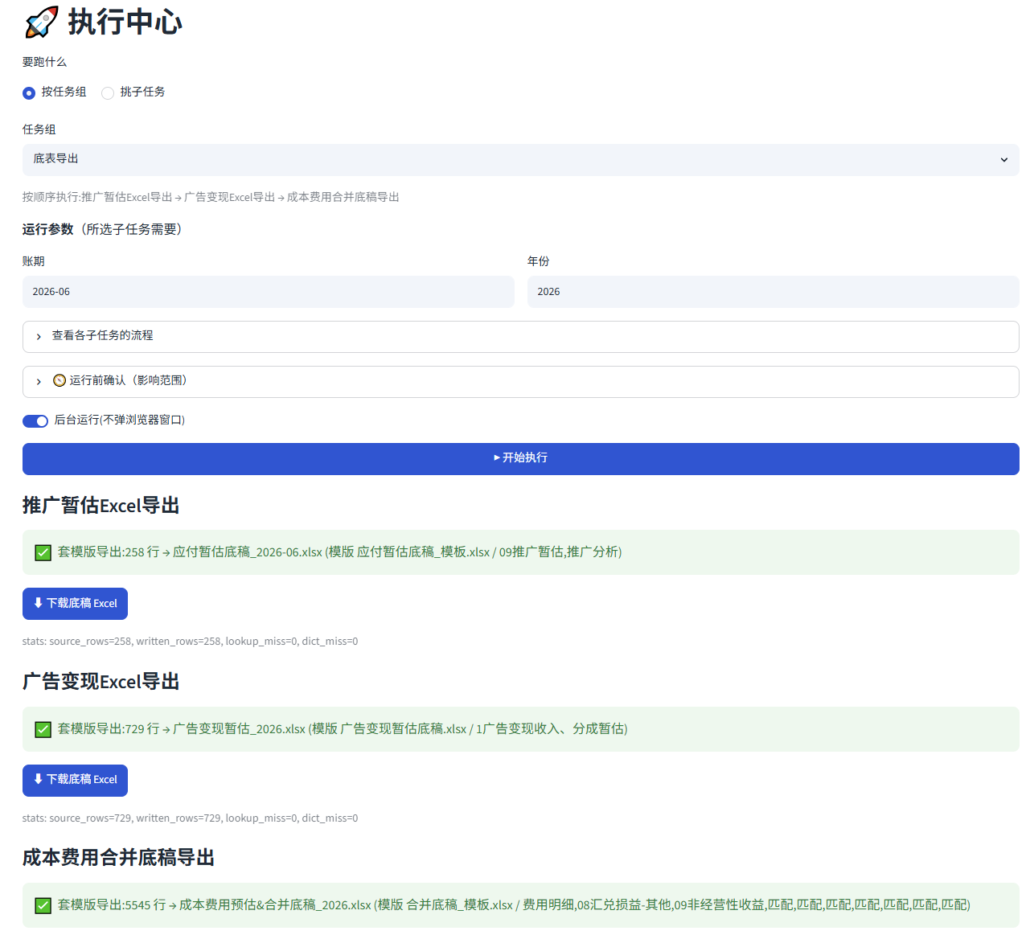
Task: Click the 运行参数 label text
Action: (48, 230)
